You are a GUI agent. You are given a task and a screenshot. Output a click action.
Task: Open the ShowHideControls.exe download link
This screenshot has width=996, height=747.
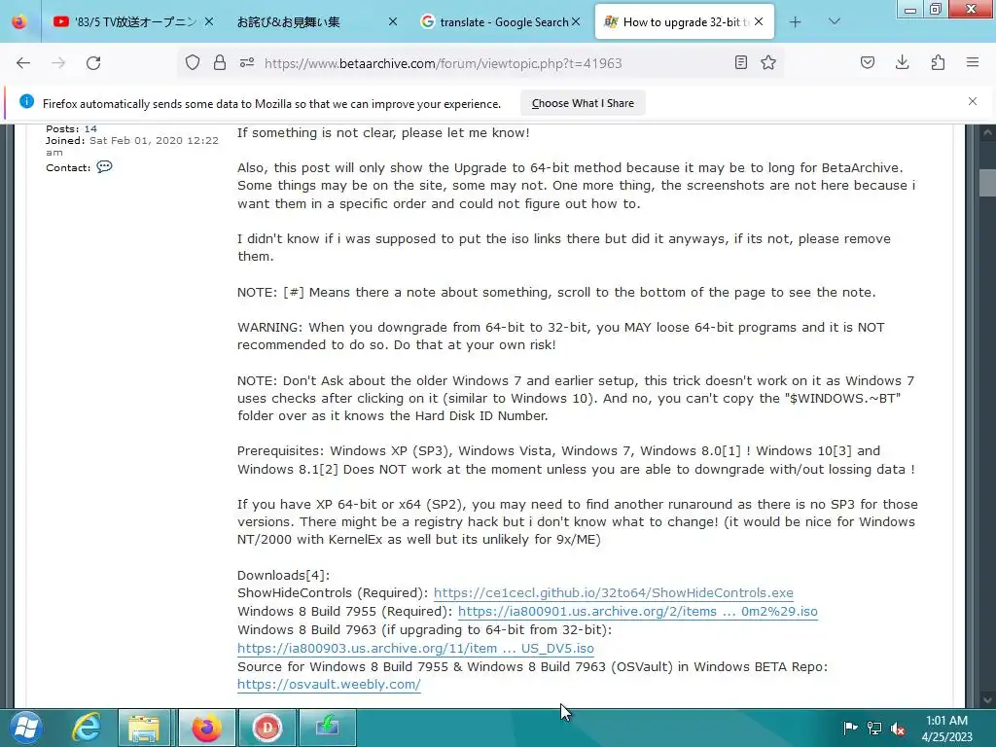(613, 592)
